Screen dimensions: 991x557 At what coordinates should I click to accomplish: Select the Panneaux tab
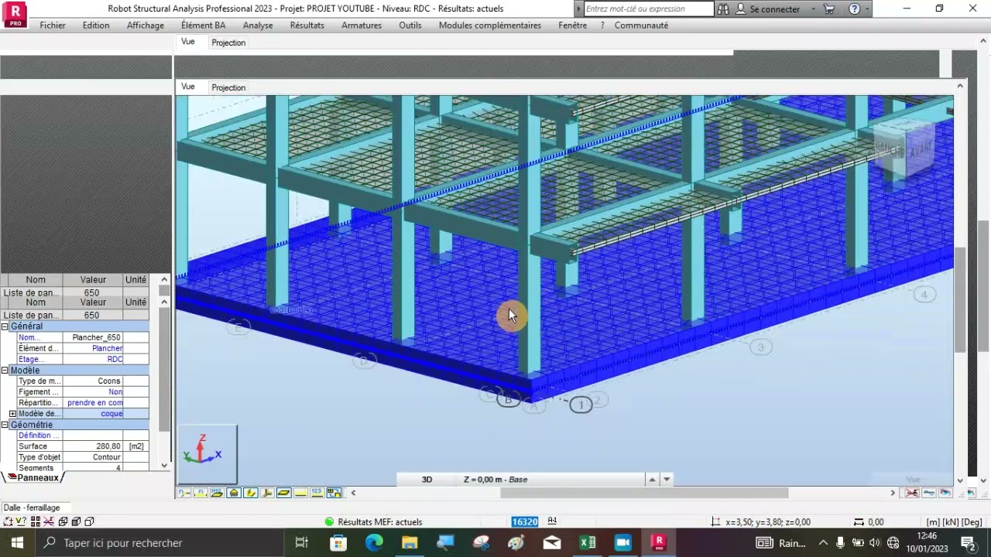click(37, 478)
